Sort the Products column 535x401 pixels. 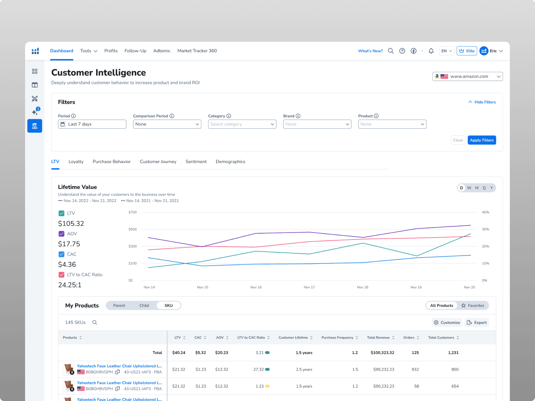click(81, 338)
